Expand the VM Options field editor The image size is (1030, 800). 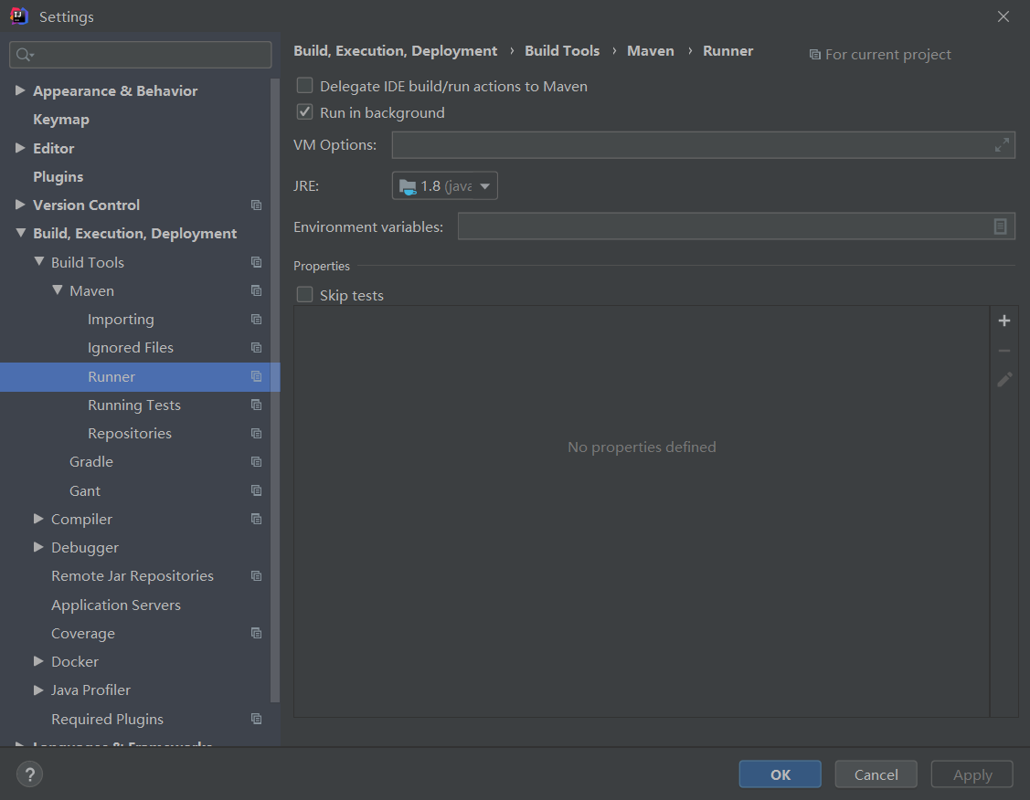(x=1001, y=145)
